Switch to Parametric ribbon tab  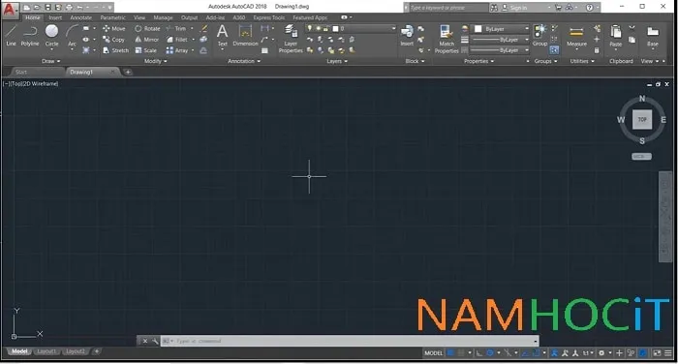[x=113, y=17]
